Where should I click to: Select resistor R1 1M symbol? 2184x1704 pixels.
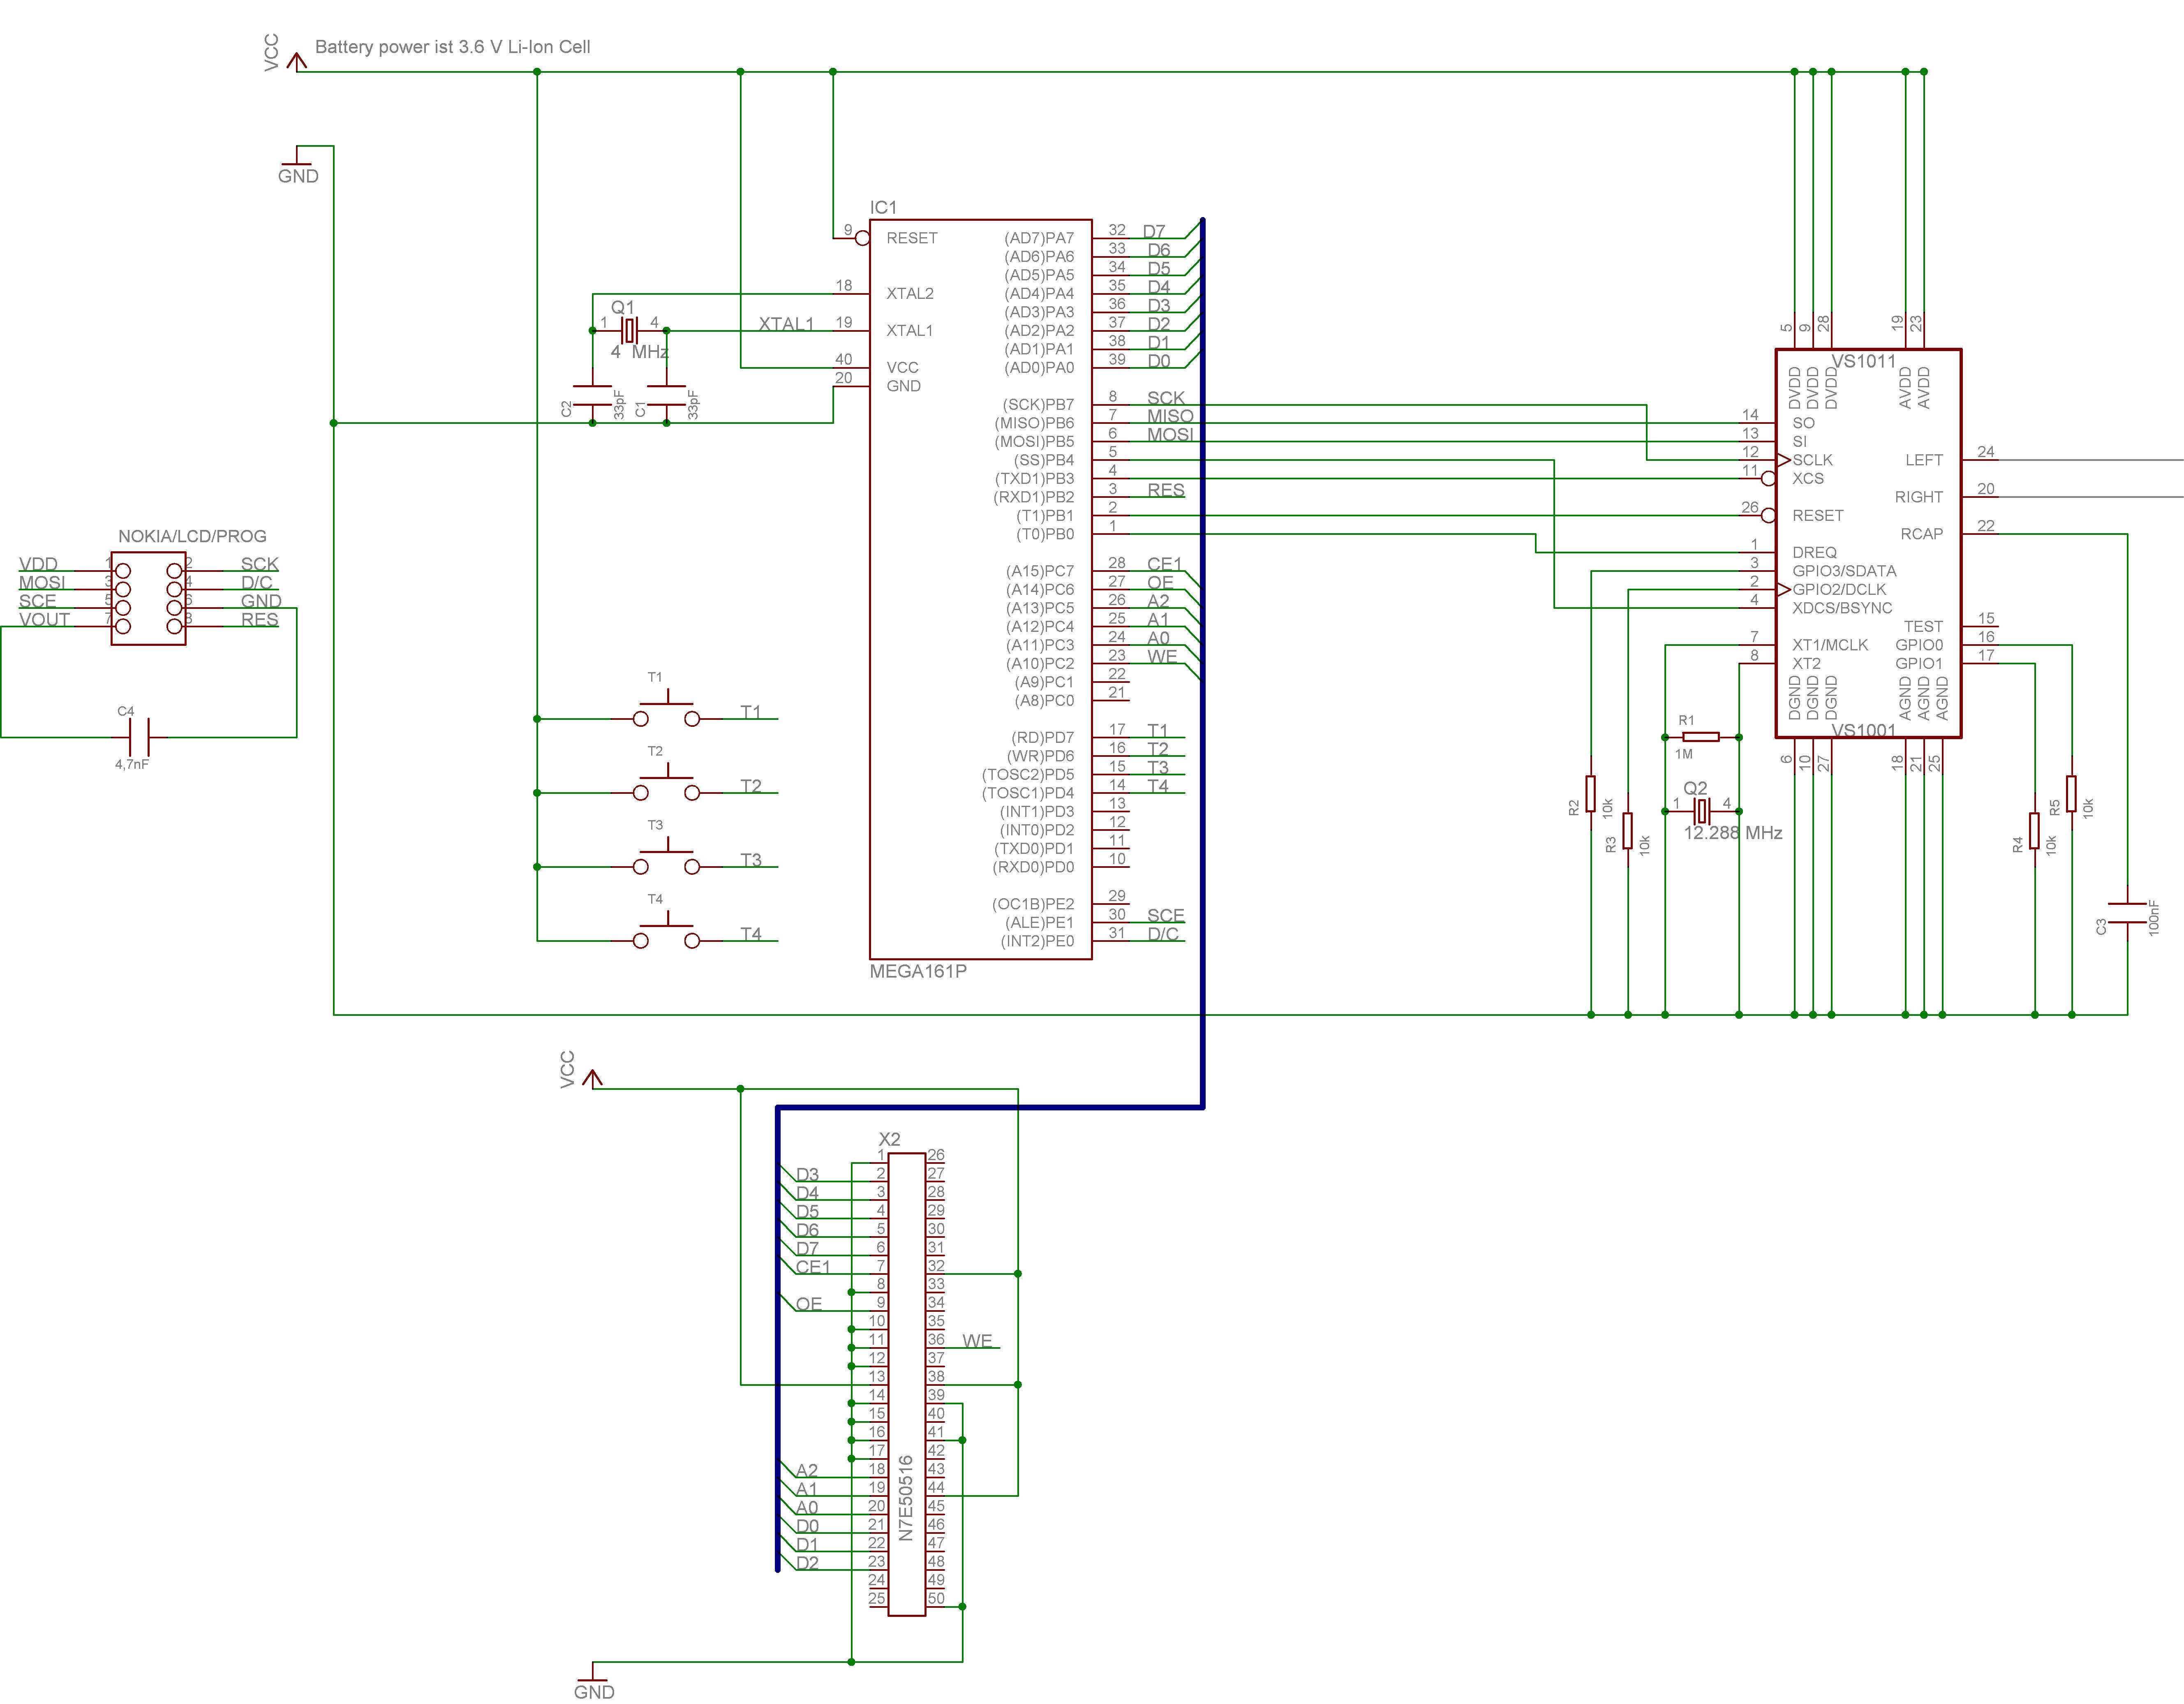click(x=1701, y=737)
